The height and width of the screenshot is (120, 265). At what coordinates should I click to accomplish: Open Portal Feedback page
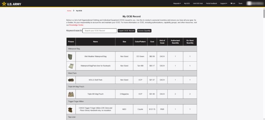(x=211, y=3)
